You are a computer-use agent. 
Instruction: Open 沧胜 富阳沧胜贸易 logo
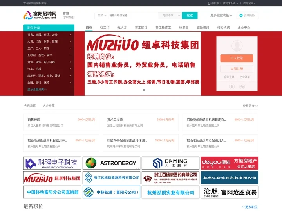point(230,192)
